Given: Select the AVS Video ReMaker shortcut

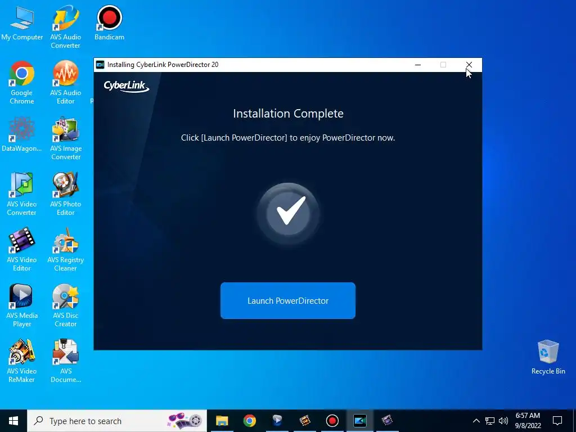Looking at the screenshot, I should (x=22, y=361).
